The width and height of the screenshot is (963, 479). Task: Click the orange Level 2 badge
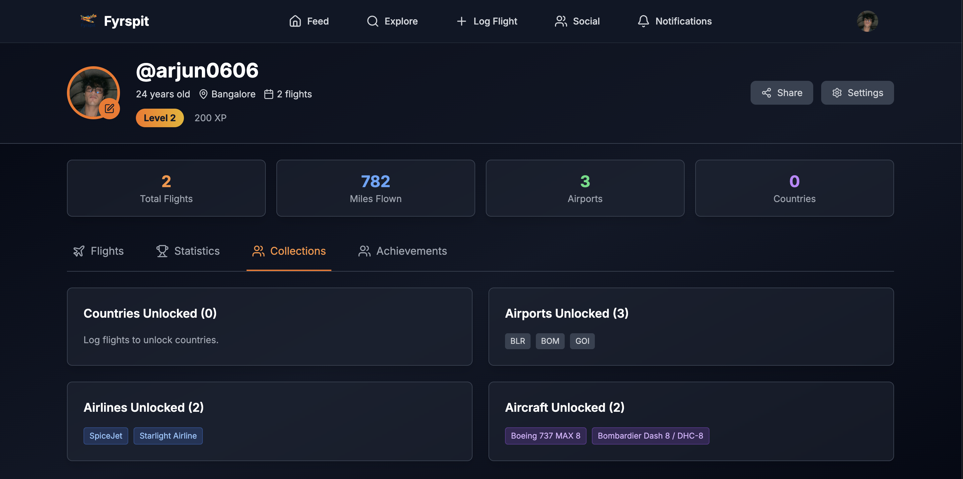pyautogui.click(x=160, y=118)
